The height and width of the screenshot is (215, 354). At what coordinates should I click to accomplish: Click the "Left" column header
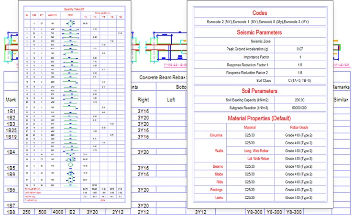click(171, 99)
